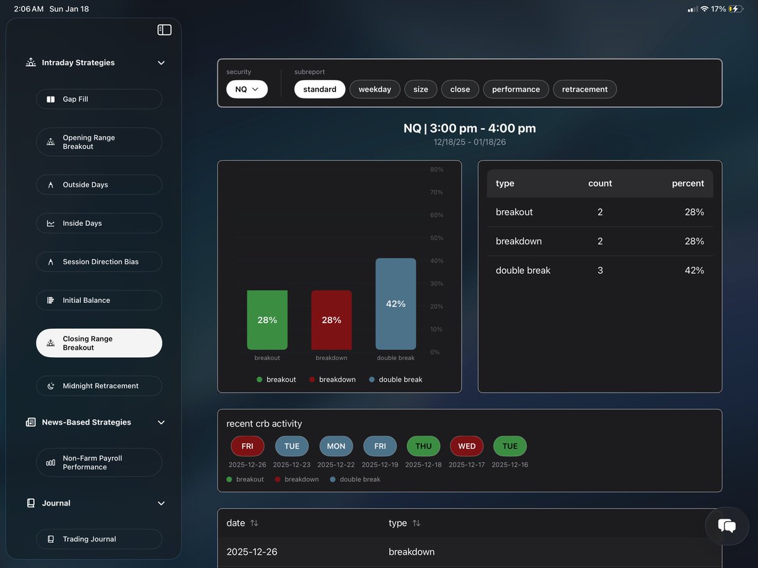Open Non-Farm Payroll Performance
This screenshot has height=568, width=758.
click(99, 463)
